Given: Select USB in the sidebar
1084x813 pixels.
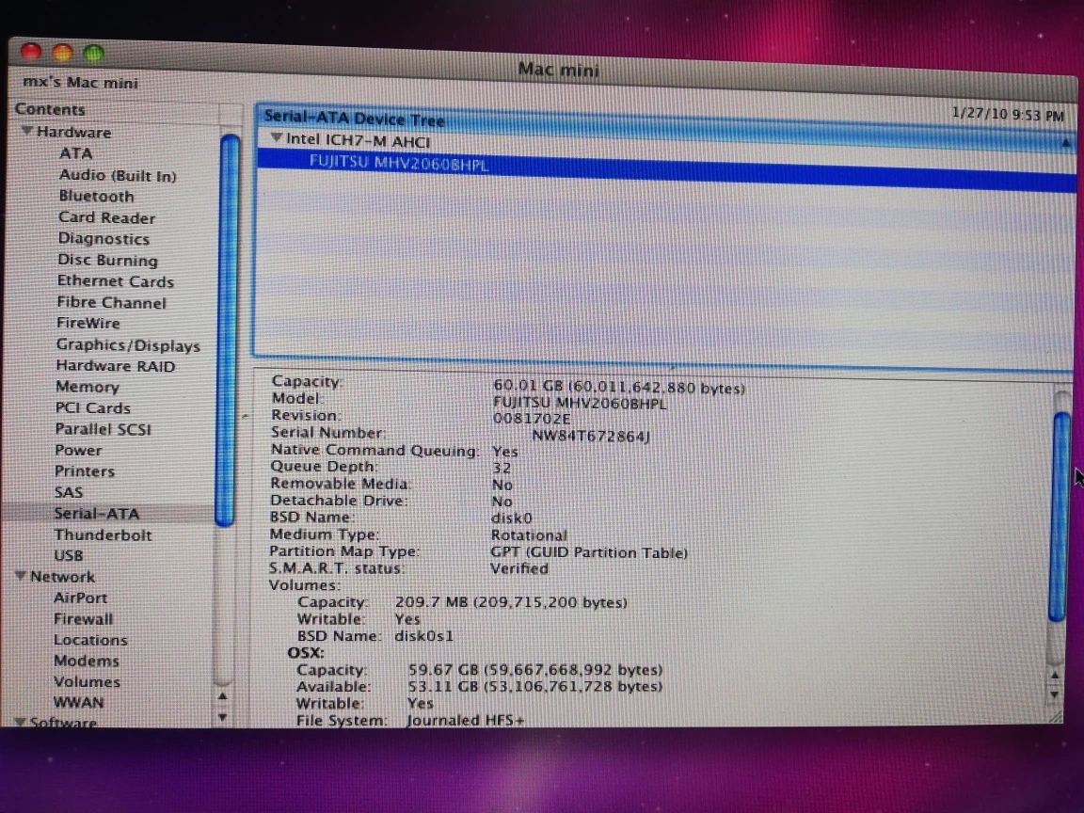Looking at the screenshot, I should point(69,555).
